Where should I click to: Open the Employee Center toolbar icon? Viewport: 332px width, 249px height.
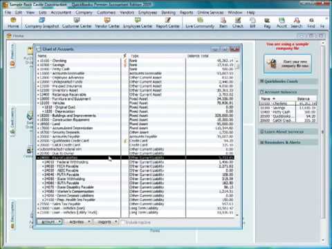click(x=138, y=23)
